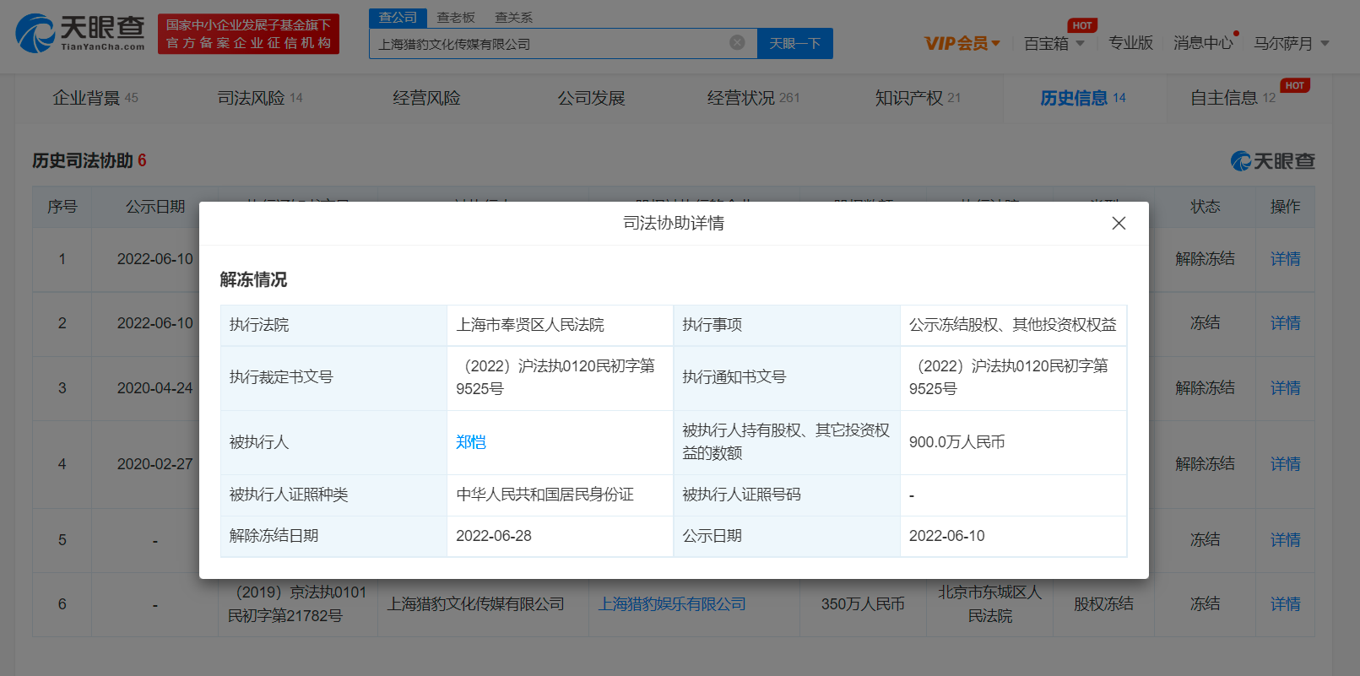Open 详情 for row 1
Viewport: 1360px width, 676px height.
click(1285, 259)
